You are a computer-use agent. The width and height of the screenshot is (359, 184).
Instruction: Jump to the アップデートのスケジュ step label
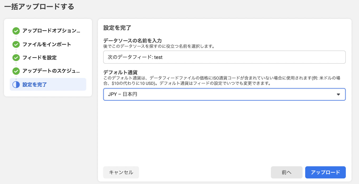[x=51, y=71]
